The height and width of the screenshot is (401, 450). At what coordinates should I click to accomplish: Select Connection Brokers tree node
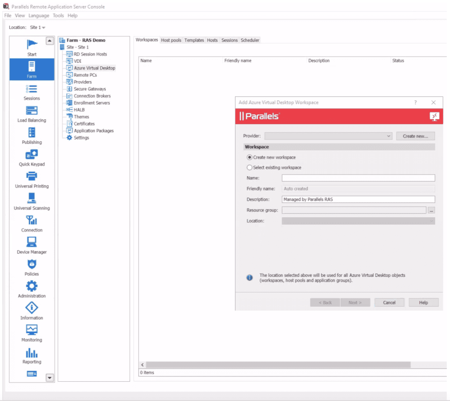point(92,96)
